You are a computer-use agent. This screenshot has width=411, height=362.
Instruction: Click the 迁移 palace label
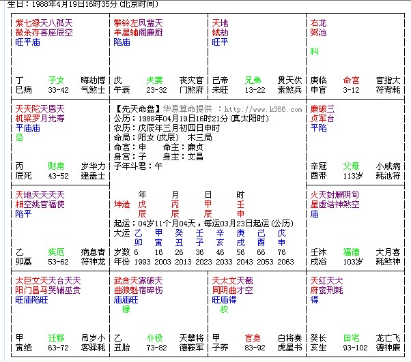56,338
